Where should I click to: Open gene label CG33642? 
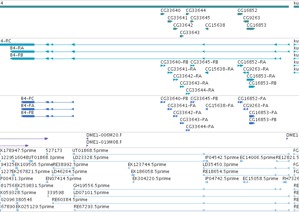tap(183, 25)
